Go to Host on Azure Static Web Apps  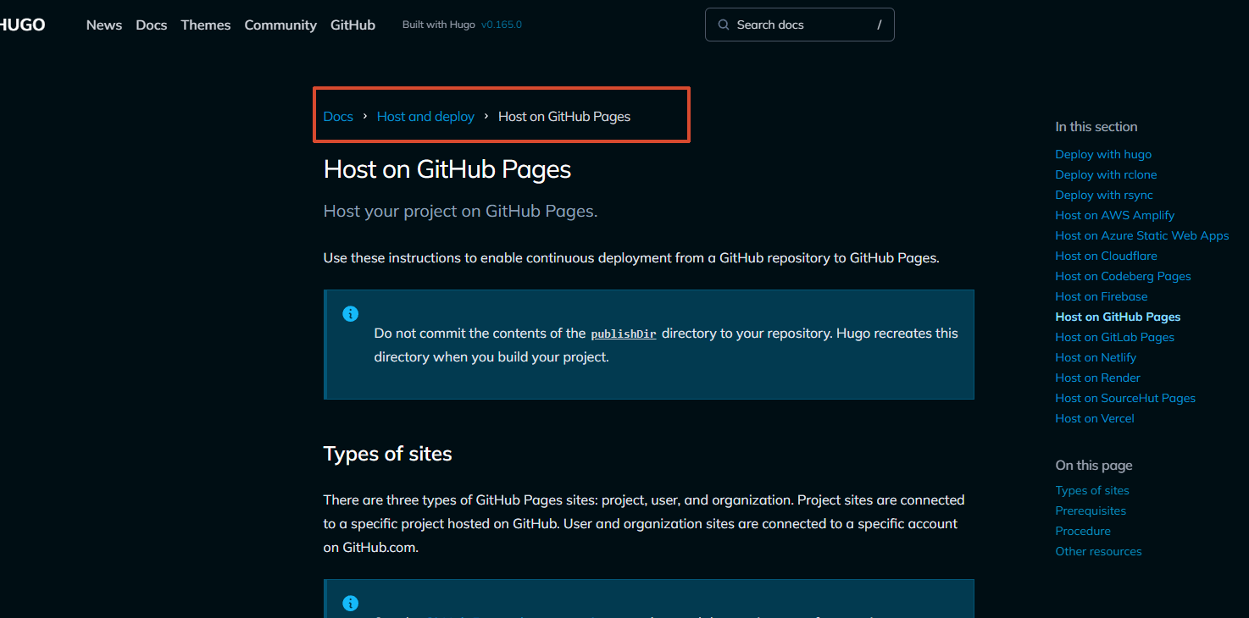click(1142, 235)
